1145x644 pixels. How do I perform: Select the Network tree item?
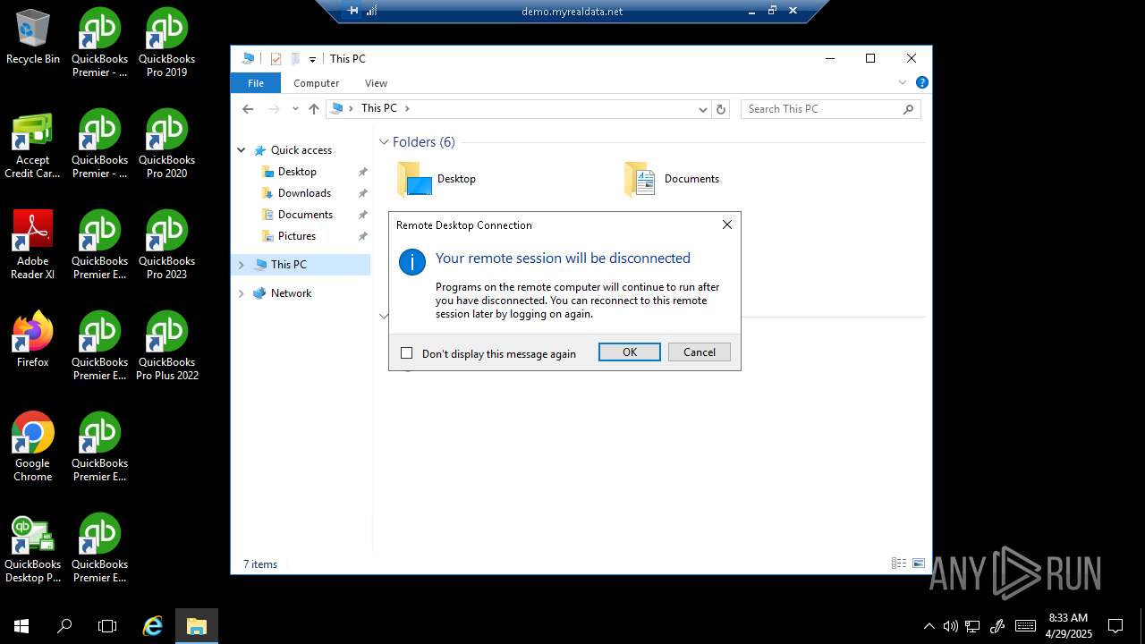pos(291,293)
